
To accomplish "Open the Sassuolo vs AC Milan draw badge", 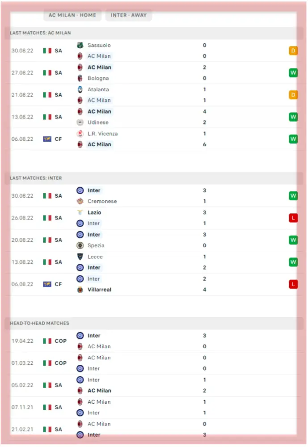I will click(x=293, y=51).
